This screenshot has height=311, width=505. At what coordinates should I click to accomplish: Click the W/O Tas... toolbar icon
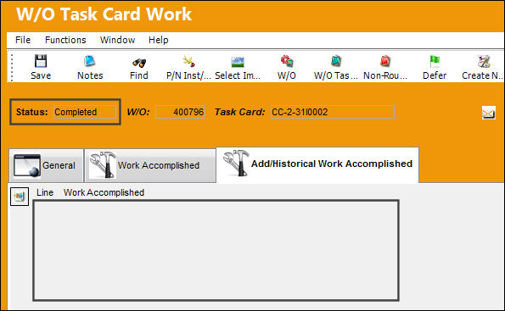[336, 61]
